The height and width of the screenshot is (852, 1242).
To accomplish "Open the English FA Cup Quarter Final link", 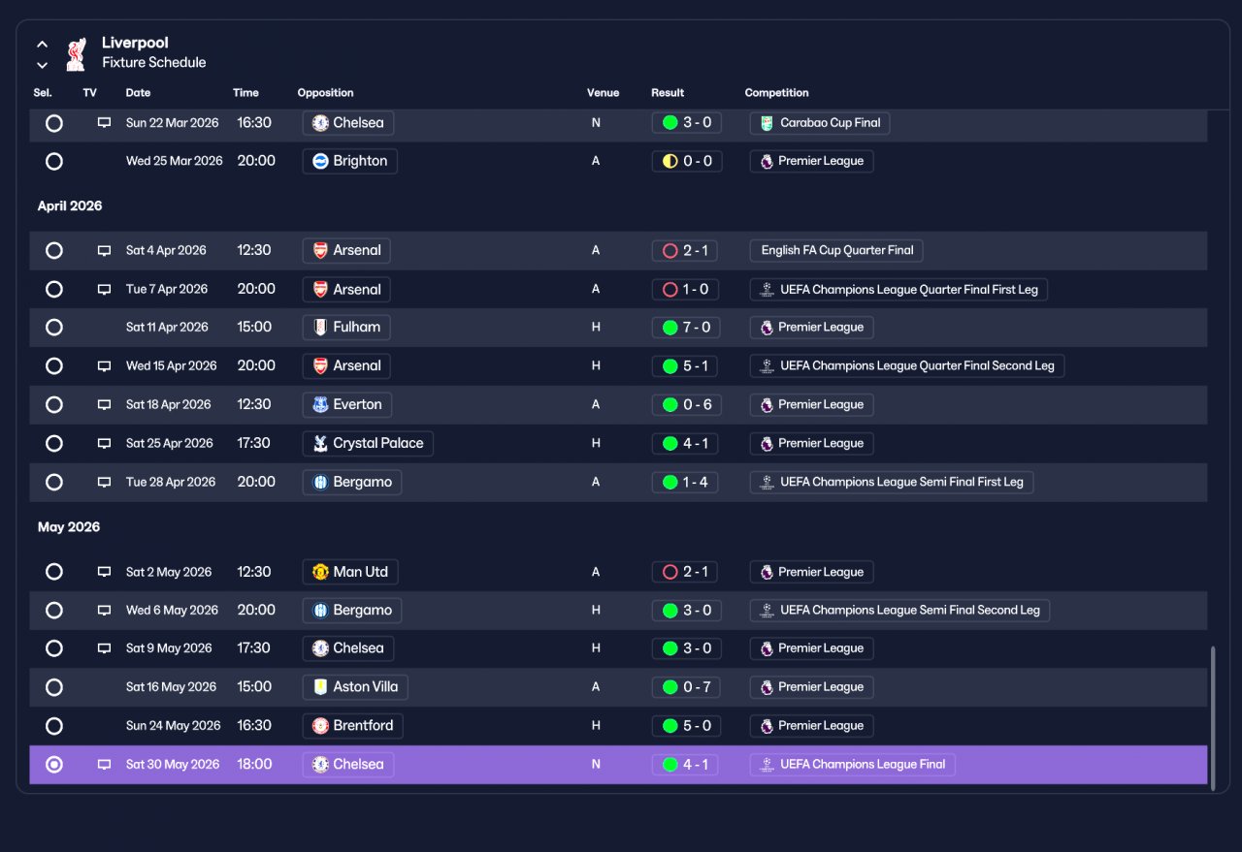I will click(836, 250).
